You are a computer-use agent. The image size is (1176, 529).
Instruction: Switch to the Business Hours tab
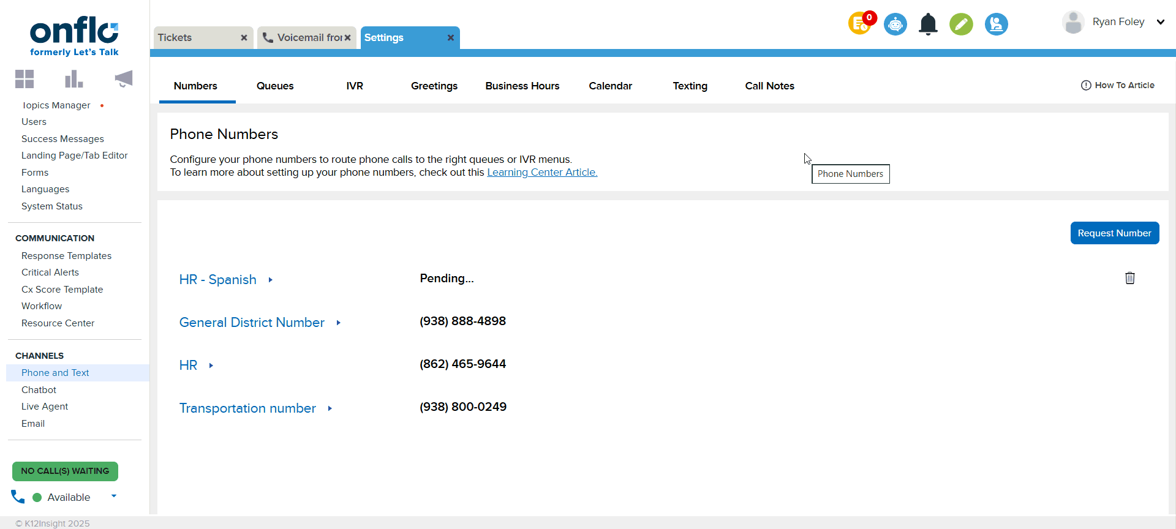pyautogui.click(x=522, y=86)
